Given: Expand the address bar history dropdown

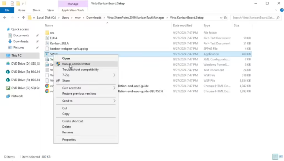Looking at the screenshot, I should (x=221, y=18).
